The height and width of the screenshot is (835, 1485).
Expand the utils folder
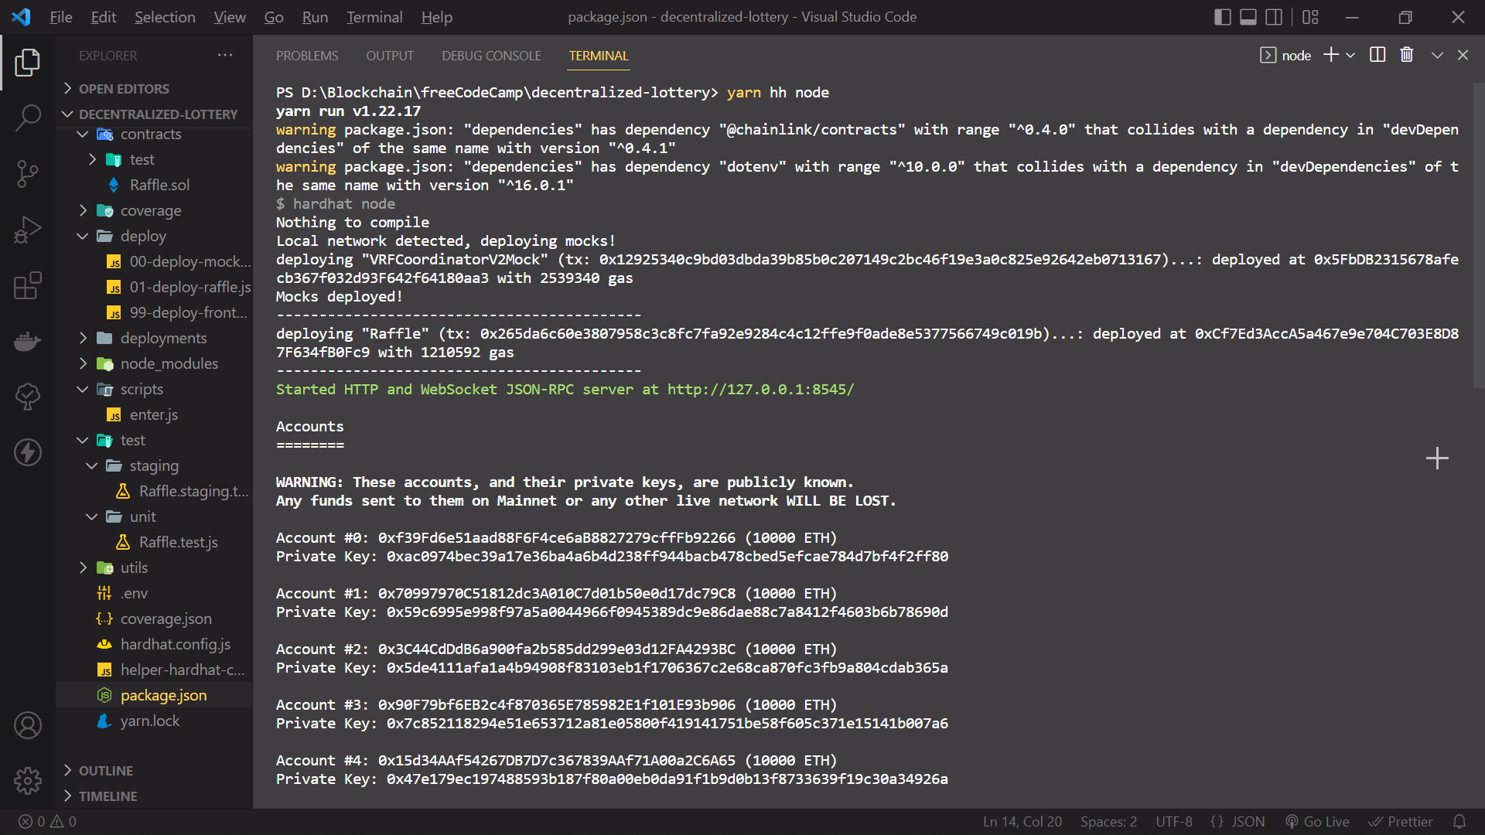coord(134,567)
